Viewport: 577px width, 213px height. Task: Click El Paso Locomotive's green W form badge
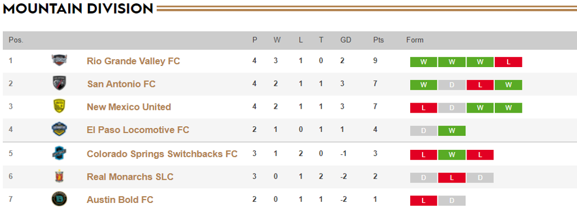click(x=452, y=131)
